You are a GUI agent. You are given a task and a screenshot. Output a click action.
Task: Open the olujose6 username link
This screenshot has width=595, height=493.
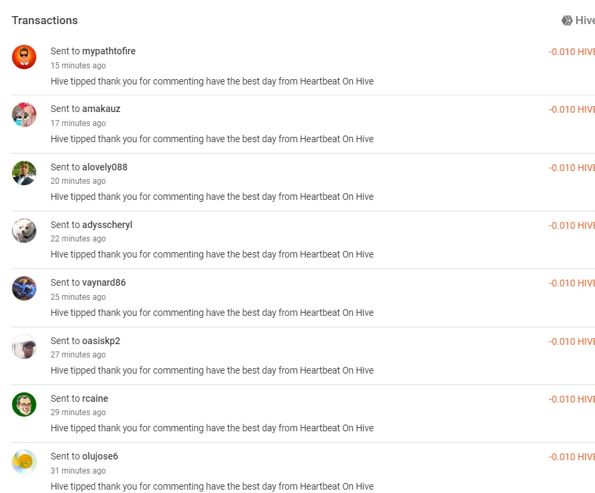(100, 456)
